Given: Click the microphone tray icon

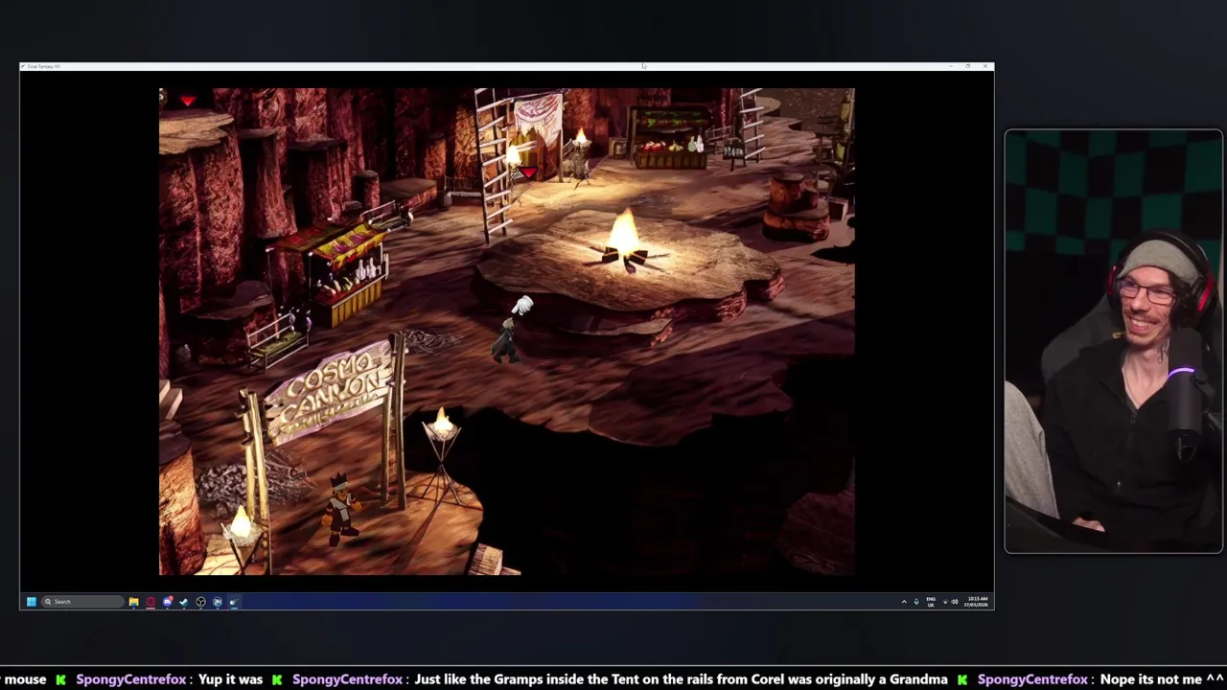Looking at the screenshot, I should 916,602.
